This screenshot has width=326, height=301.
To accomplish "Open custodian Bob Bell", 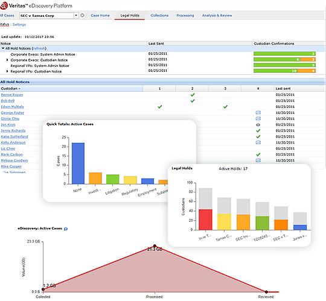I will (8, 101).
